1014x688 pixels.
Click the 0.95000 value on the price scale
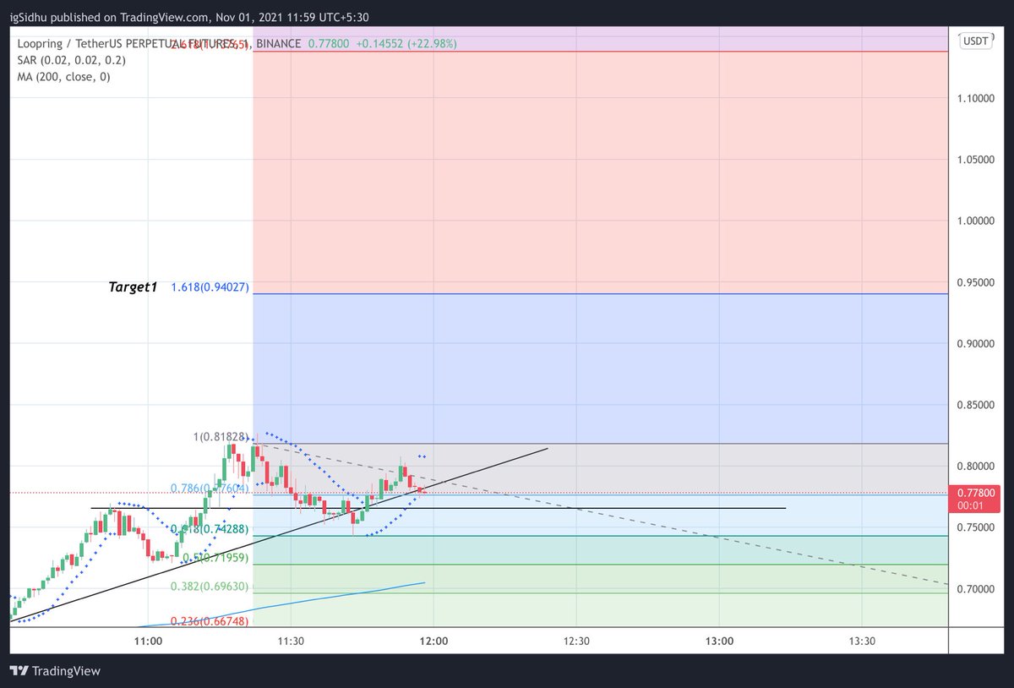pos(977,282)
